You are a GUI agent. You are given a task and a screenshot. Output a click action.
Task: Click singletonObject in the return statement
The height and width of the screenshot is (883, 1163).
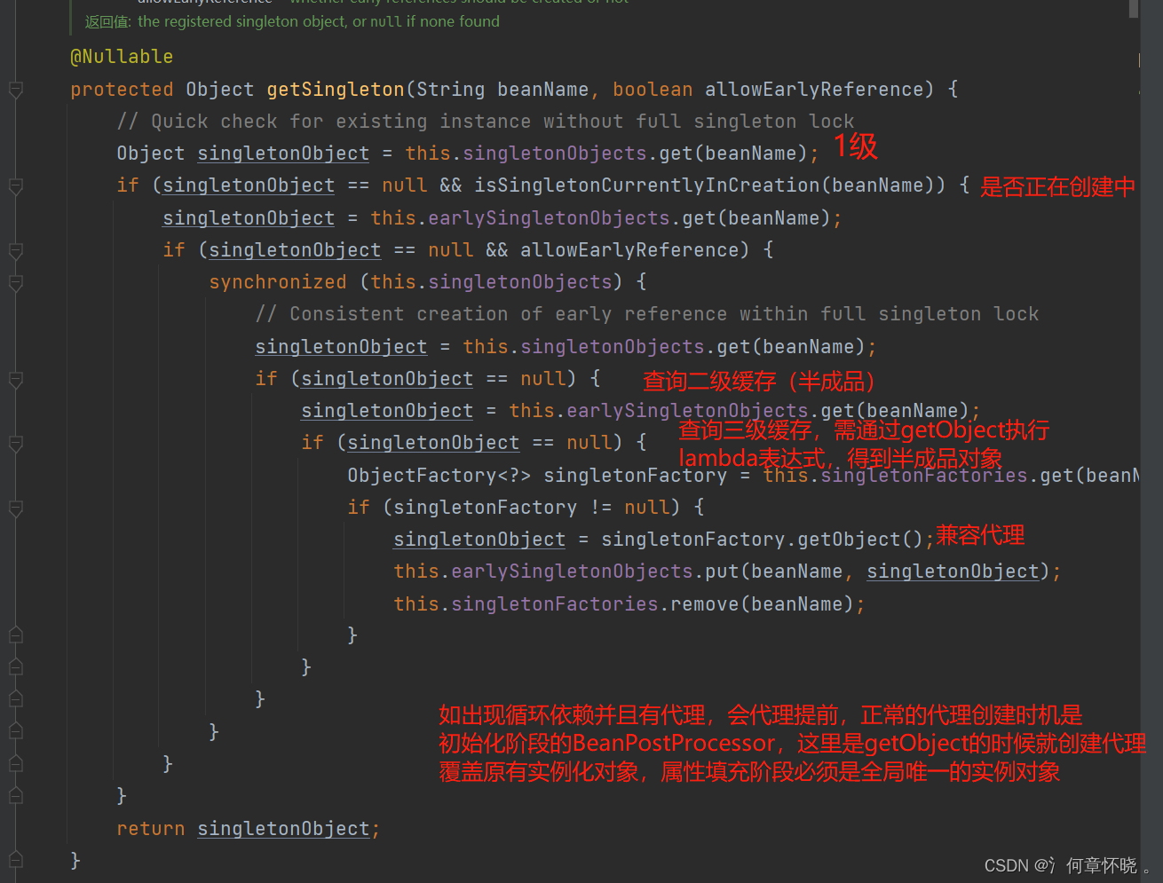click(x=283, y=829)
